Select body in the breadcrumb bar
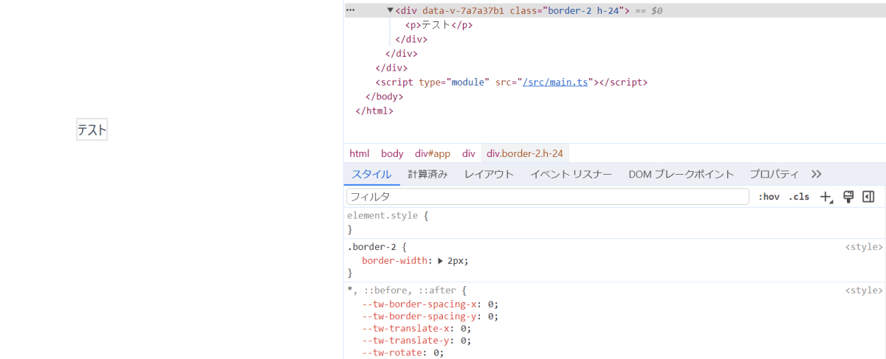 pyautogui.click(x=392, y=153)
